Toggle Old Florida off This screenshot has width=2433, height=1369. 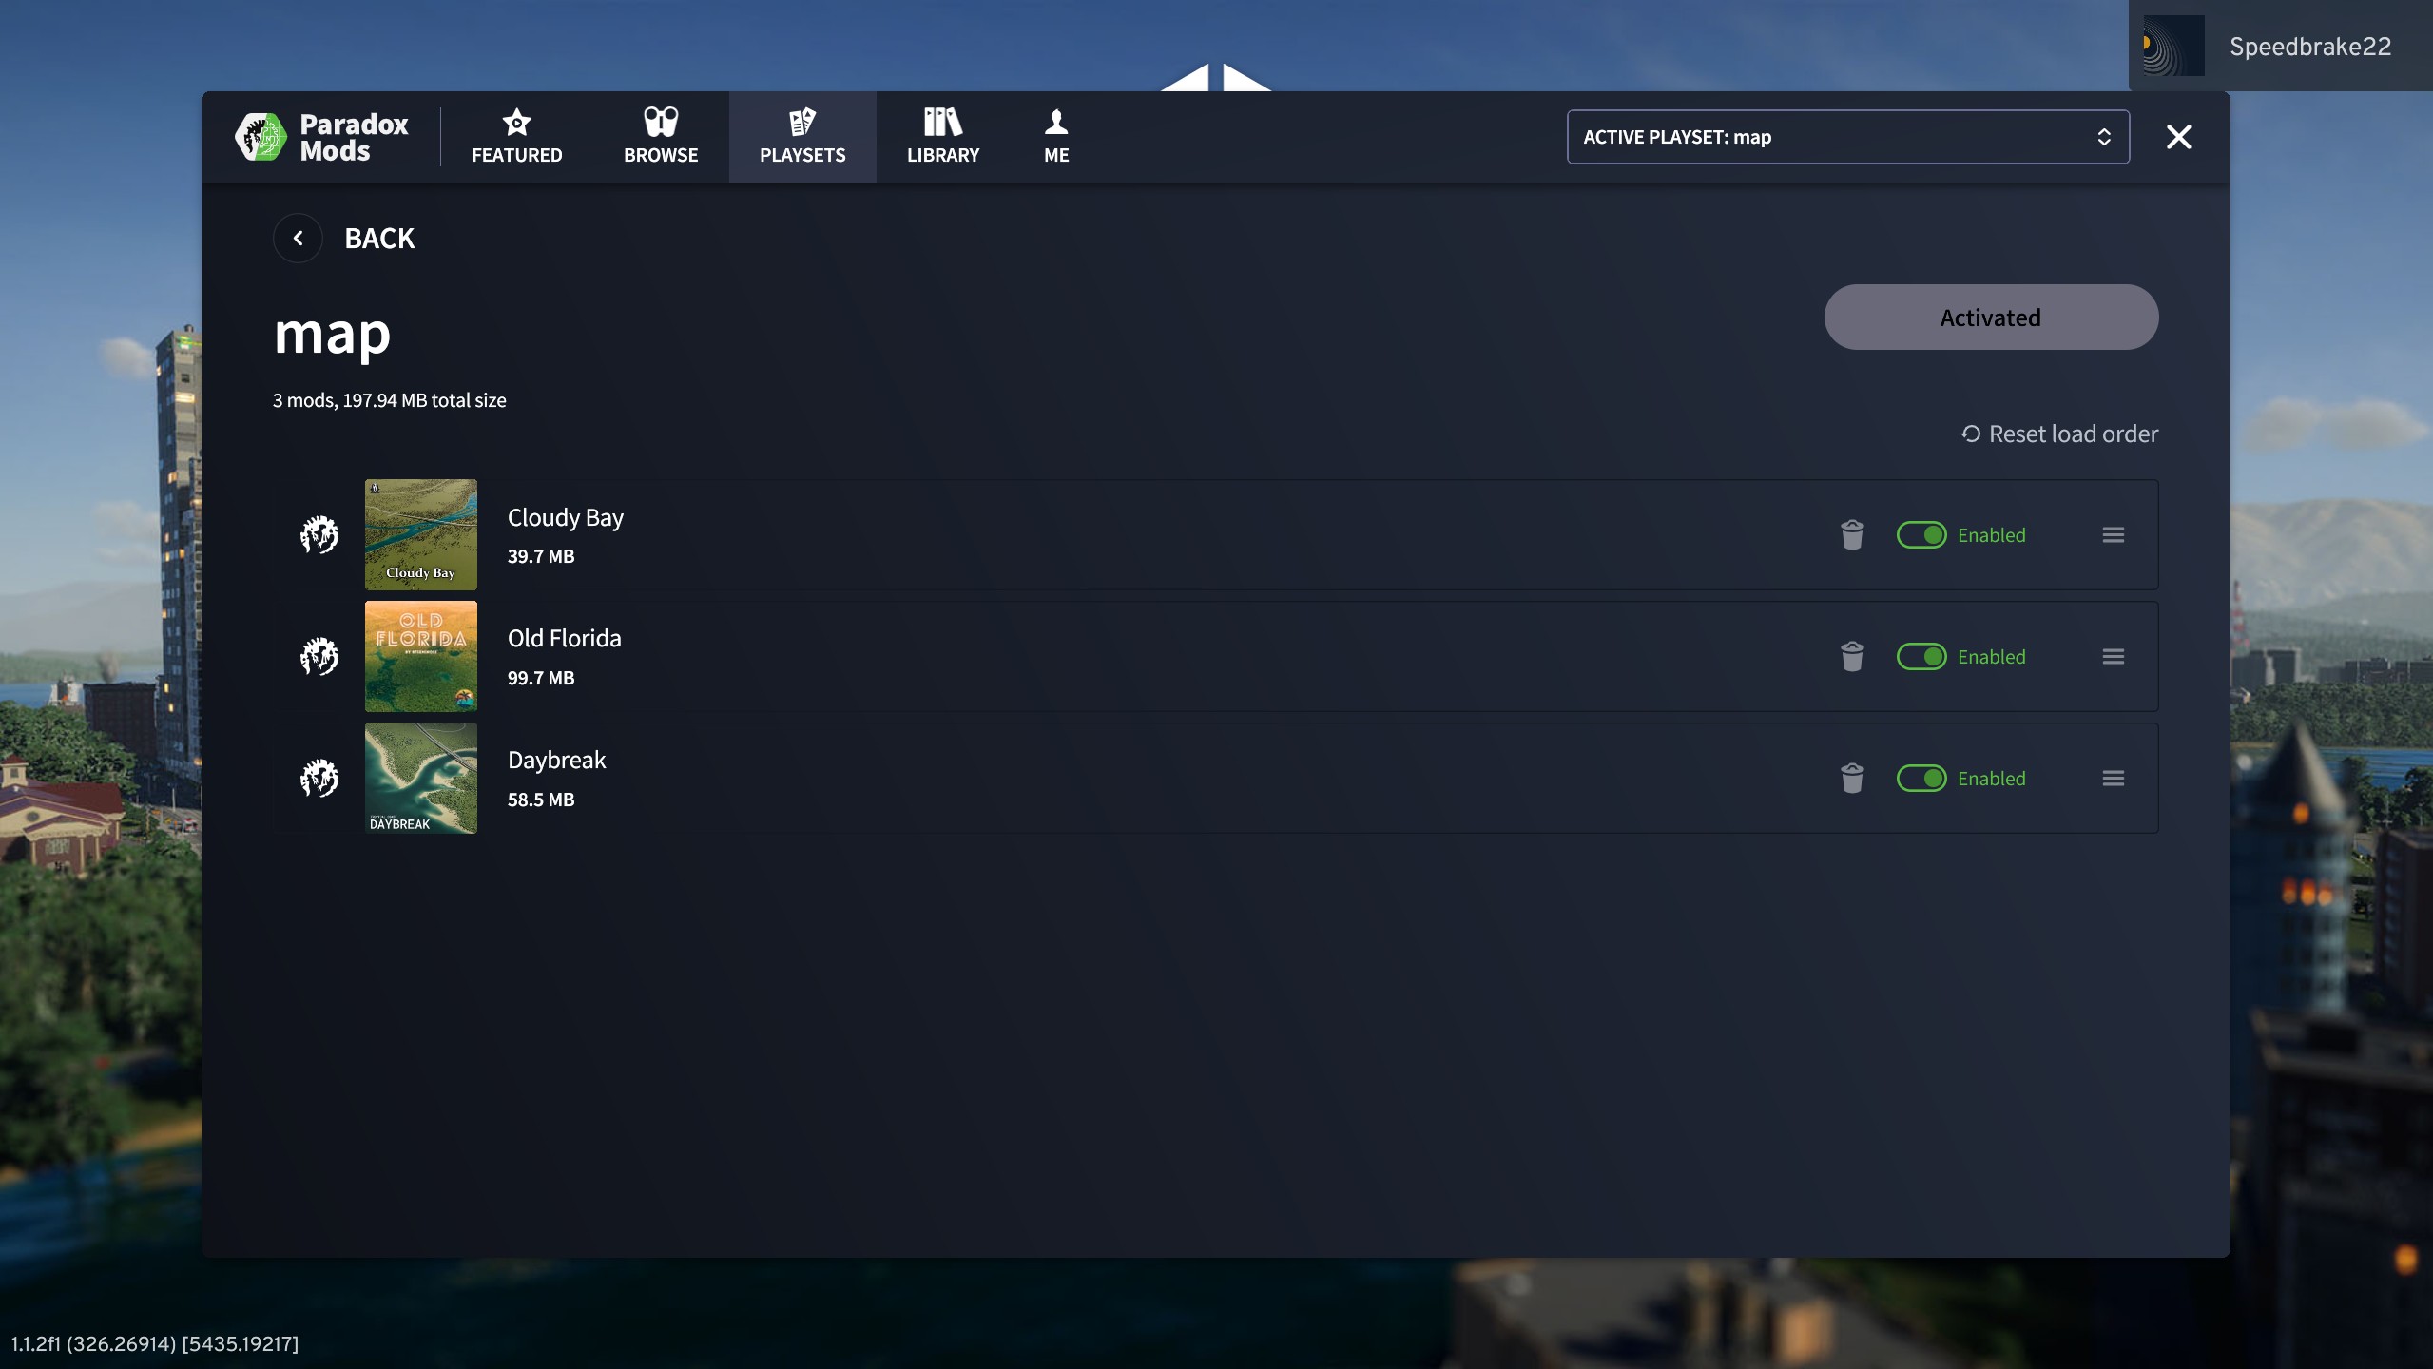click(1923, 656)
